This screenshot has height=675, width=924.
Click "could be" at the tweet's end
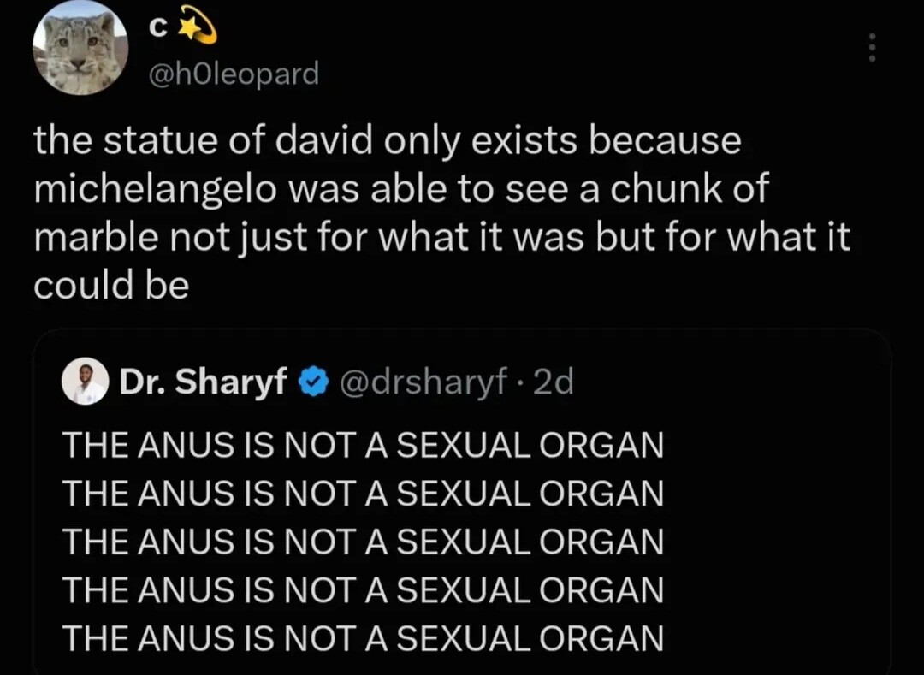point(111,285)
